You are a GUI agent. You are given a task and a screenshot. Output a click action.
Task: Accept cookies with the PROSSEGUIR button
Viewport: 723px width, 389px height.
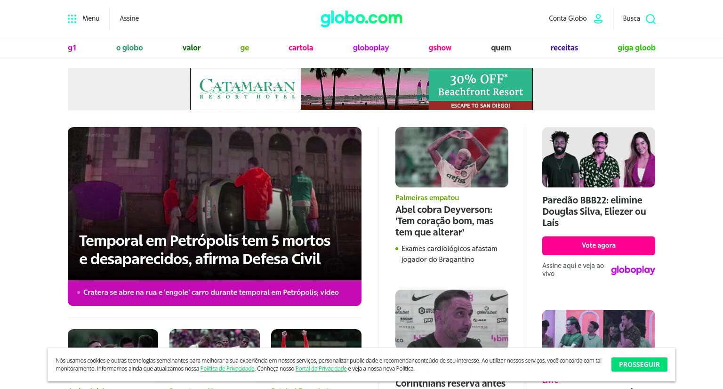pos(639,365)
